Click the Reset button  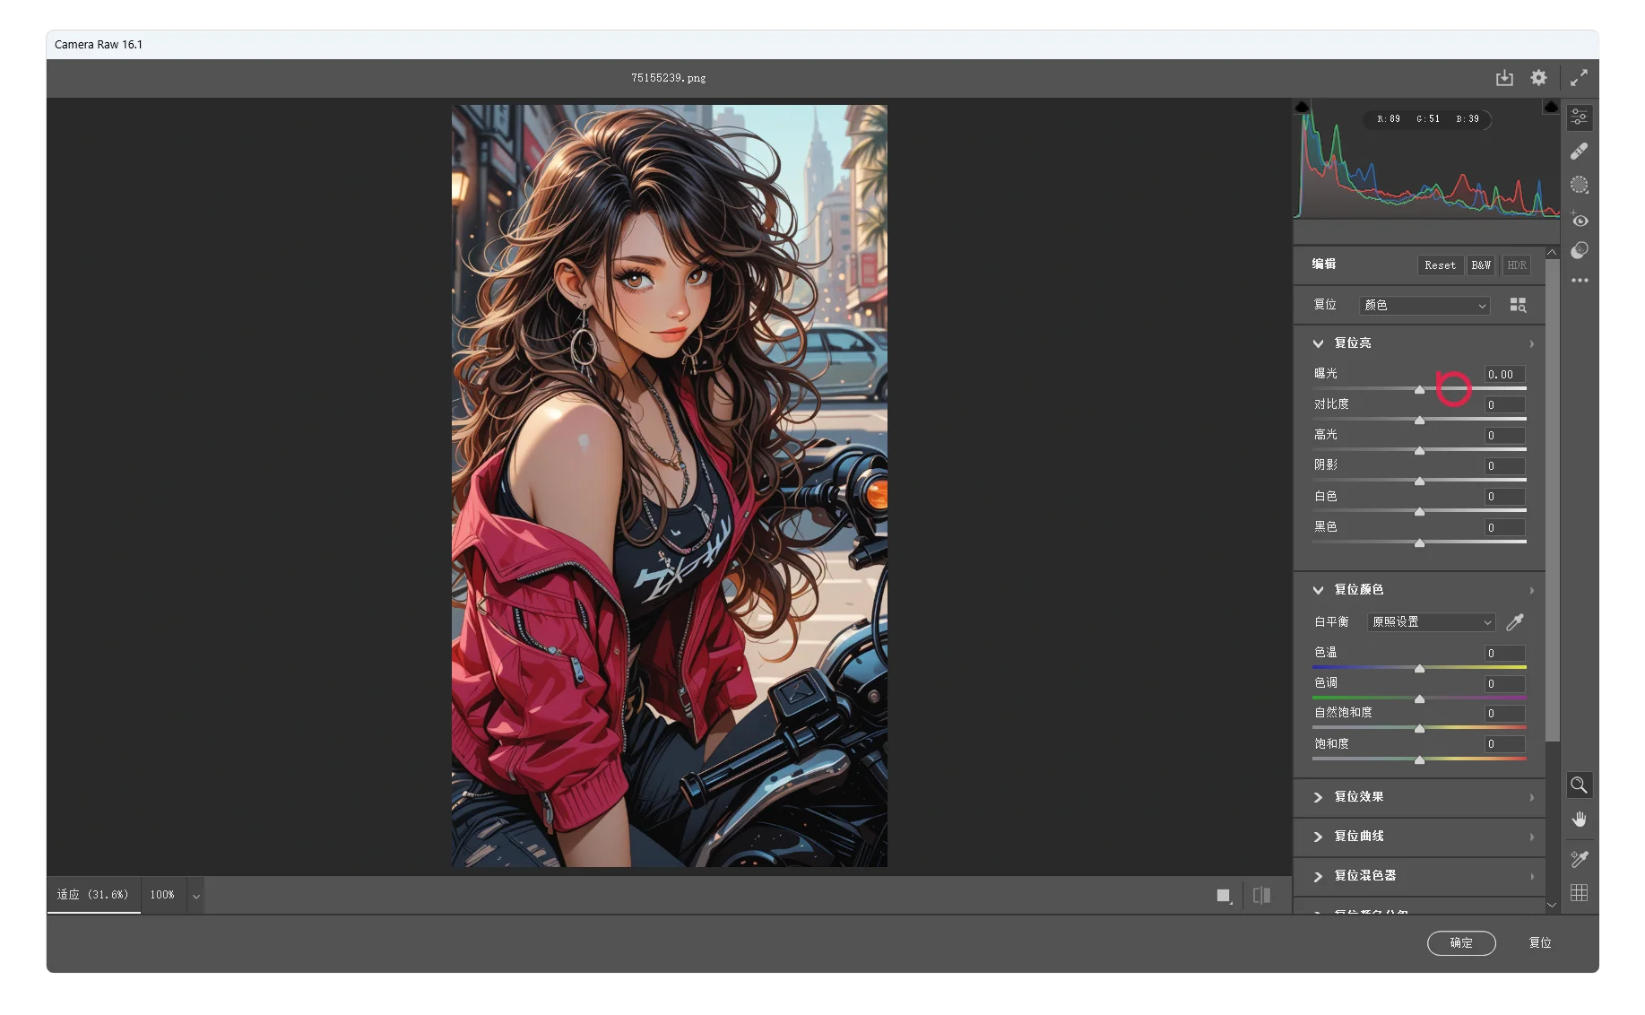tap(1440, 265)
